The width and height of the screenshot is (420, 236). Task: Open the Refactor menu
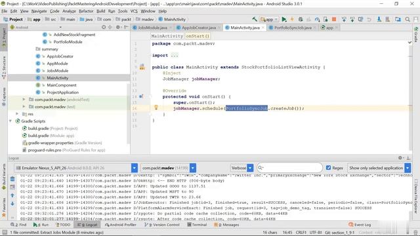click(x=86, y=11)
